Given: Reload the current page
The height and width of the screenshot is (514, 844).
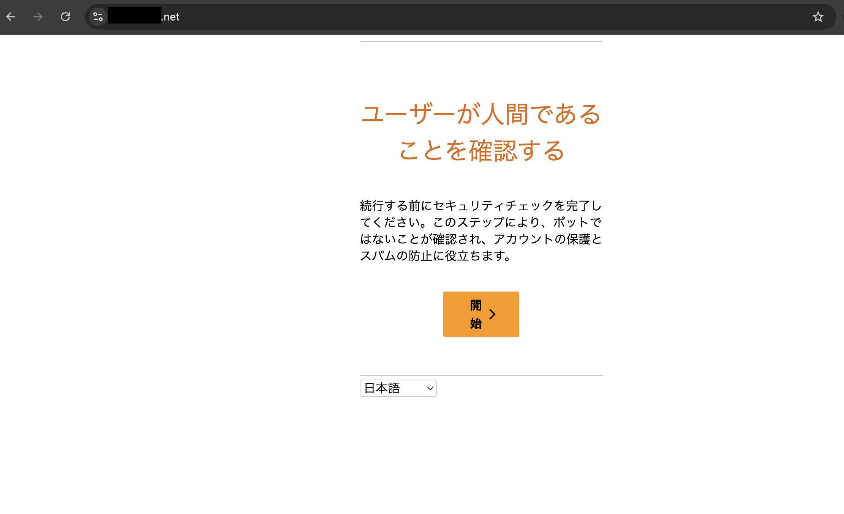Looking at the screenshot, I should click(x=65, y=17).
